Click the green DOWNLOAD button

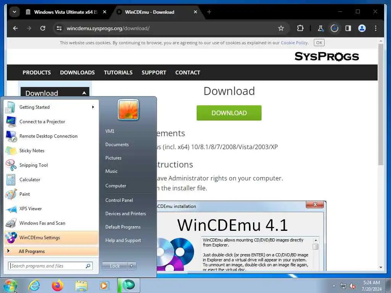point(229,113)
